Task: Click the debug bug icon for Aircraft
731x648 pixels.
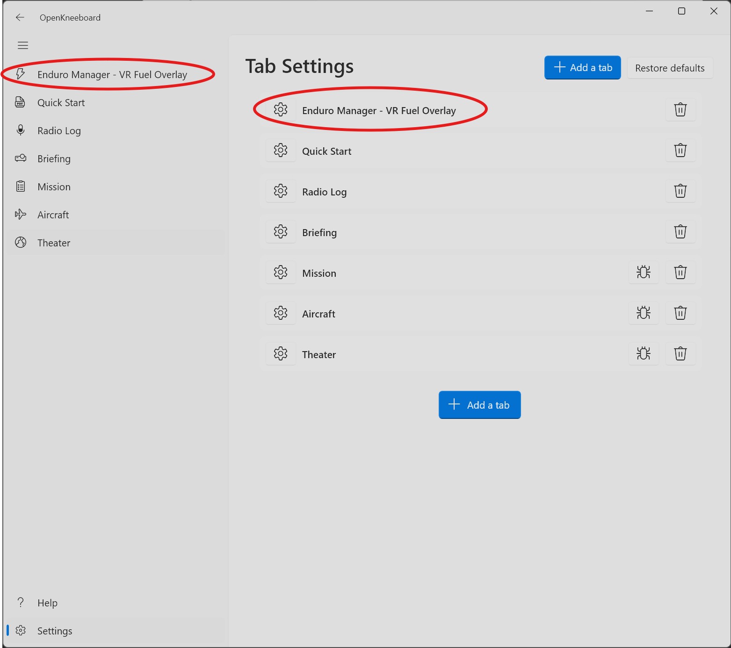Action: click(x=644, y=313)
